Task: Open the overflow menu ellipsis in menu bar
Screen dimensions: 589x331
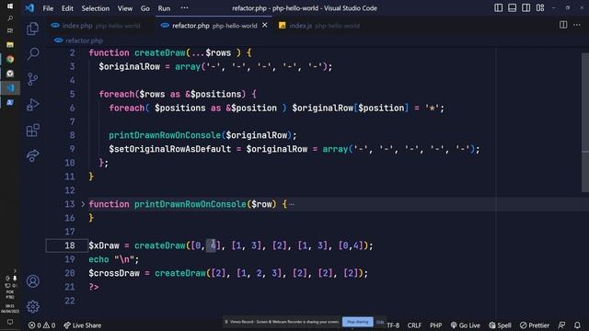Action: click(184, 8)
